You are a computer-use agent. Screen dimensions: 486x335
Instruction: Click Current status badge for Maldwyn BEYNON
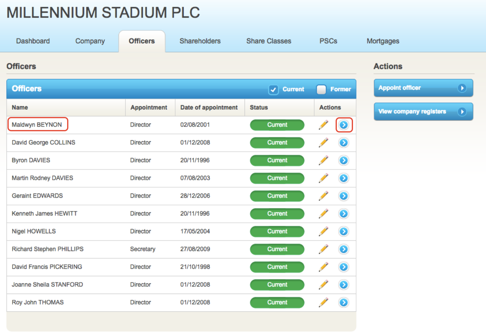tap(277, 125)
